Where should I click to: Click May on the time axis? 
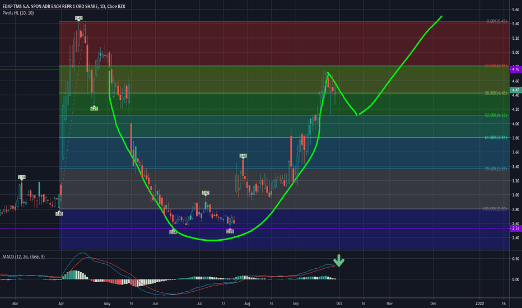[107, 304]
